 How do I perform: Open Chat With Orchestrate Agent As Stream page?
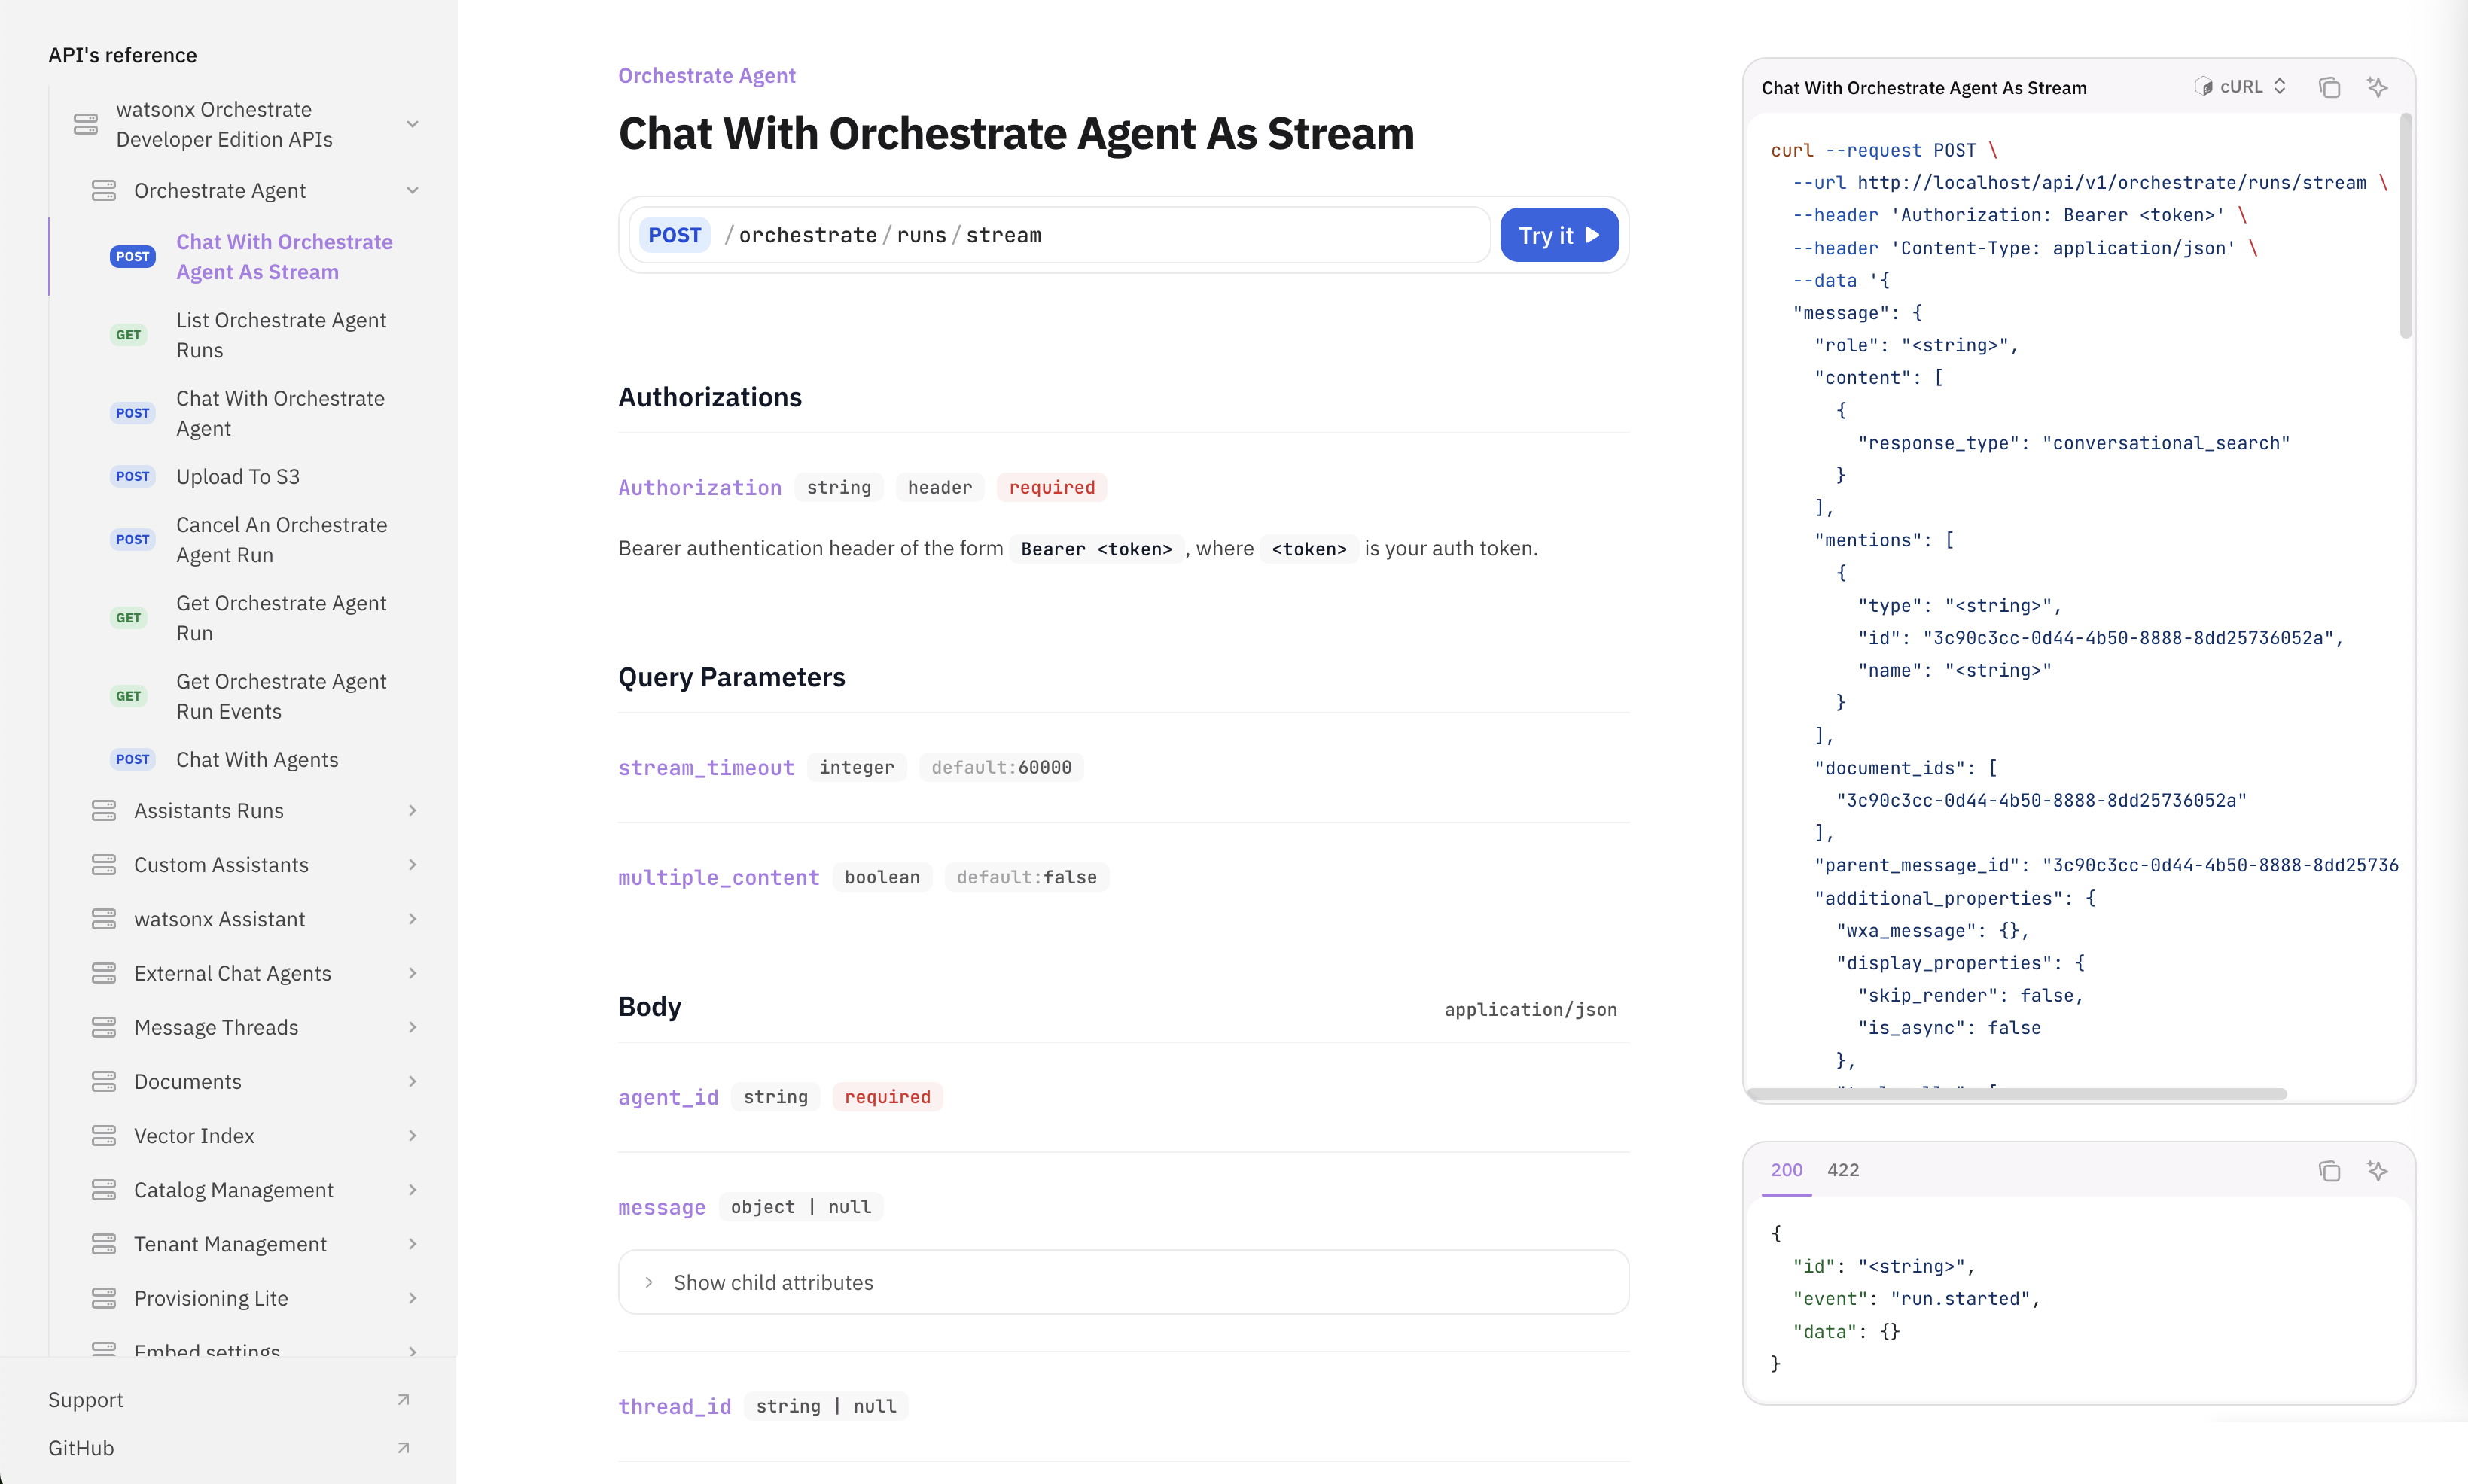[284, 257]
